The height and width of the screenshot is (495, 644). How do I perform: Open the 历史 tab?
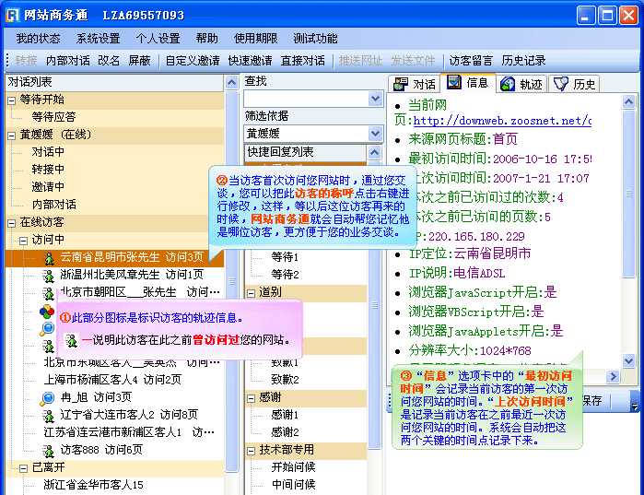pos(575,84)
